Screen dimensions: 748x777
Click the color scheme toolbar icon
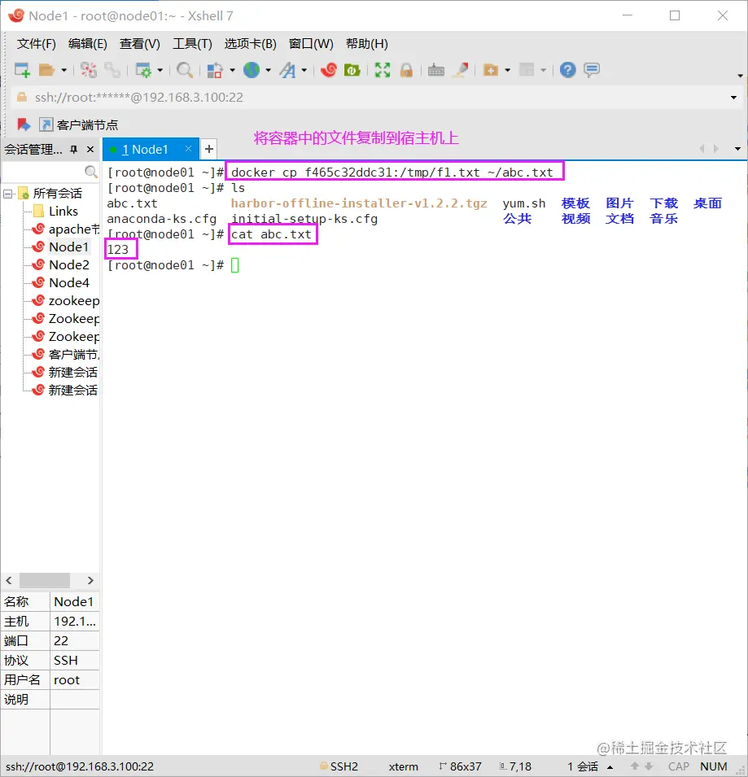tap(215, 70)
